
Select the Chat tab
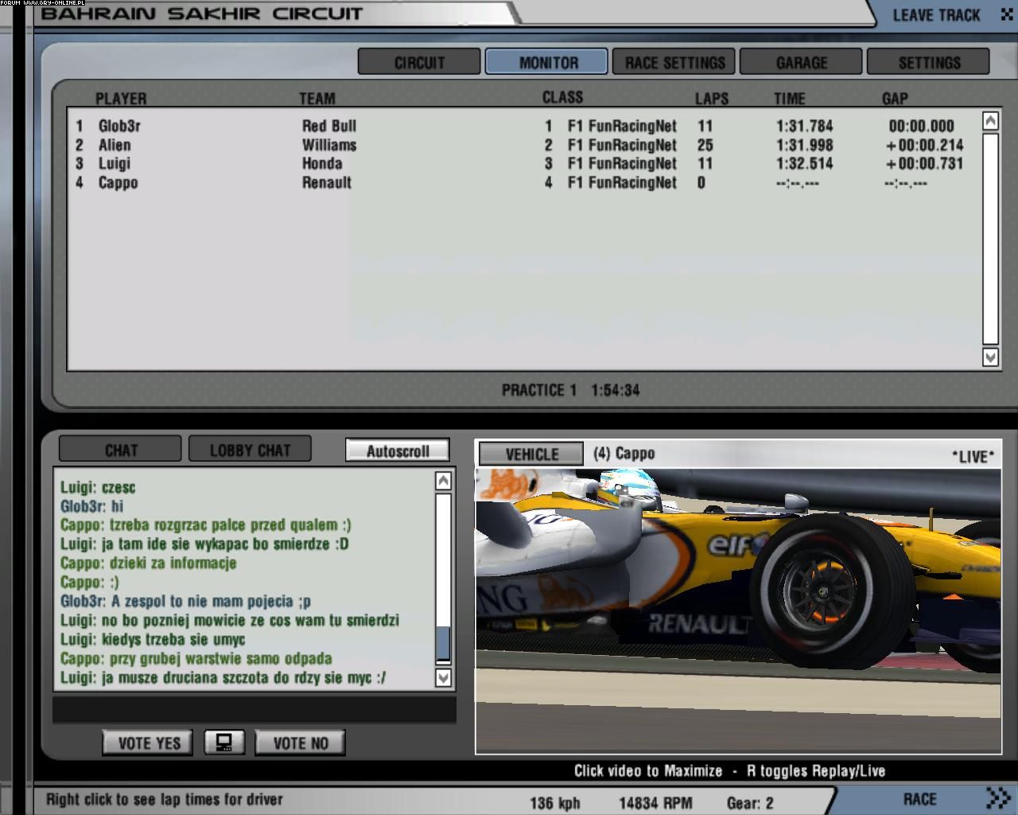(121, 450)
